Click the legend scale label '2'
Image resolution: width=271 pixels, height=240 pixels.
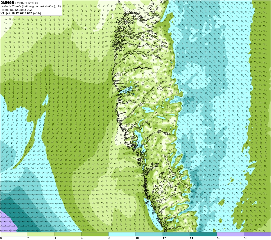(x=28, y=238)
